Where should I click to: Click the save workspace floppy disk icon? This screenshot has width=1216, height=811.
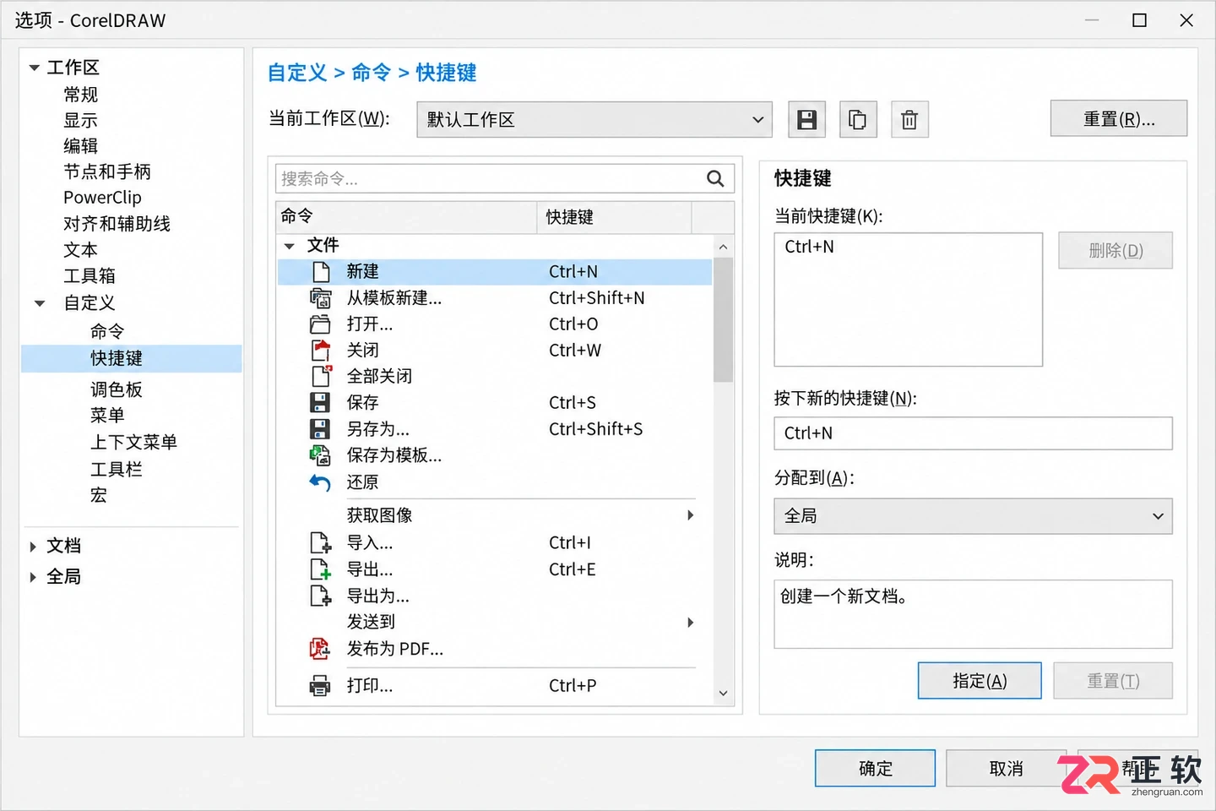click(806, 119)
